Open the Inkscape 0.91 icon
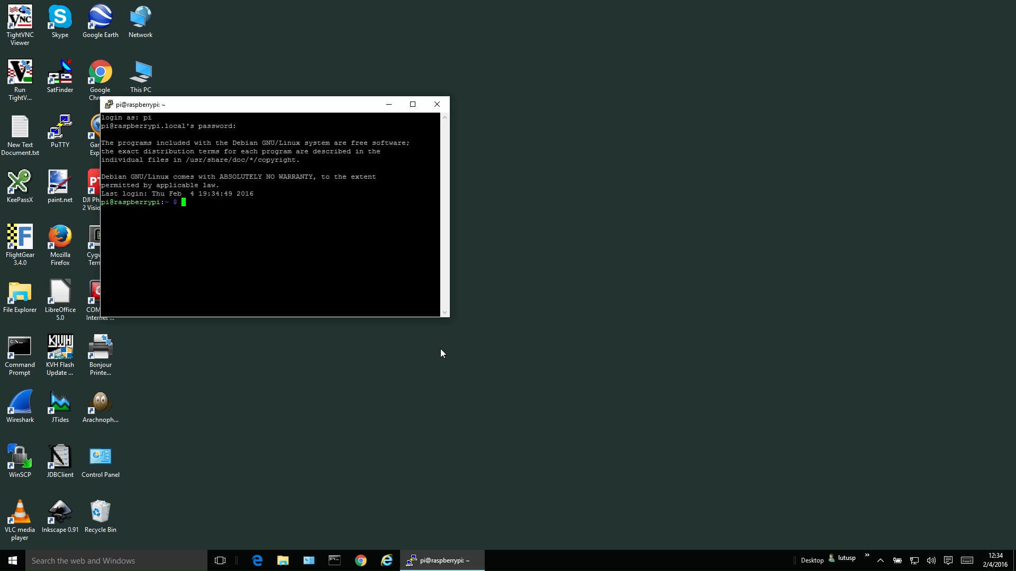The width and height of the screenshot is (1016, 571). tap(60, 513)
